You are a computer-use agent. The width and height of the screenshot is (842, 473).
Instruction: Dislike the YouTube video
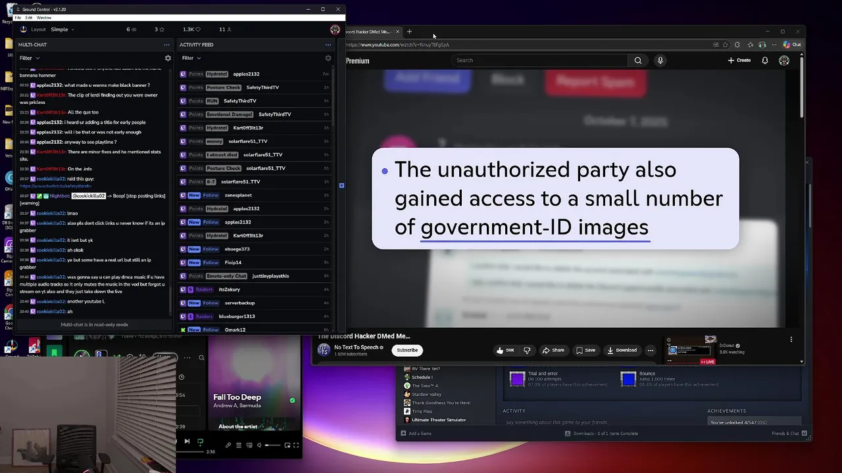pos(526,350)
